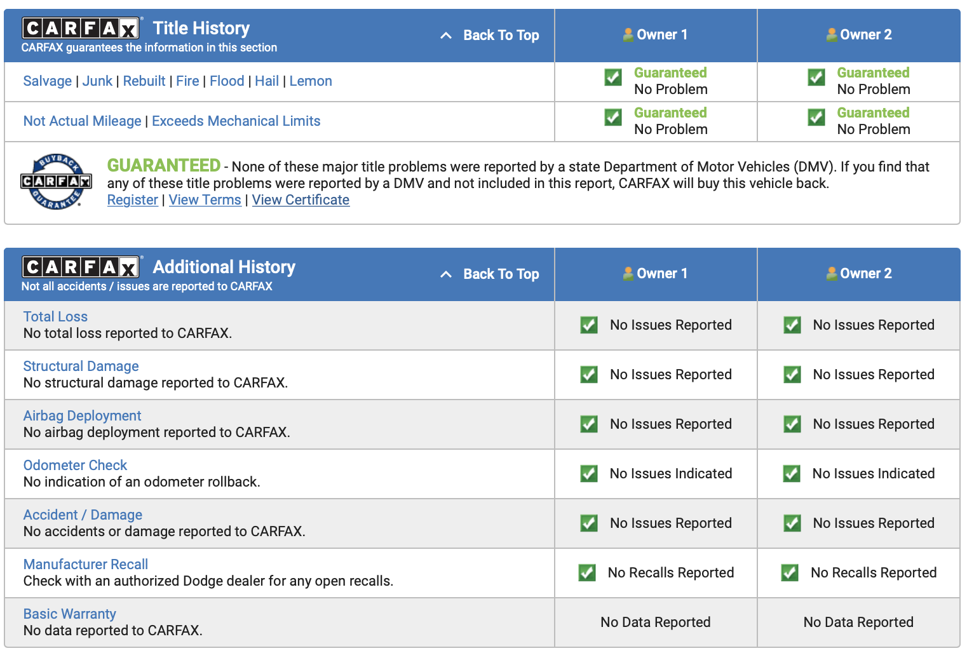This screenshot has width=967, height=653.
Task: Open the Fire title definition link
Action: coord(187,81)
